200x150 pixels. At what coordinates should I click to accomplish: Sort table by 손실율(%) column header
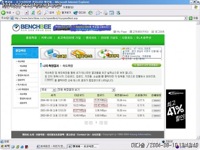(x=141, y=95)
